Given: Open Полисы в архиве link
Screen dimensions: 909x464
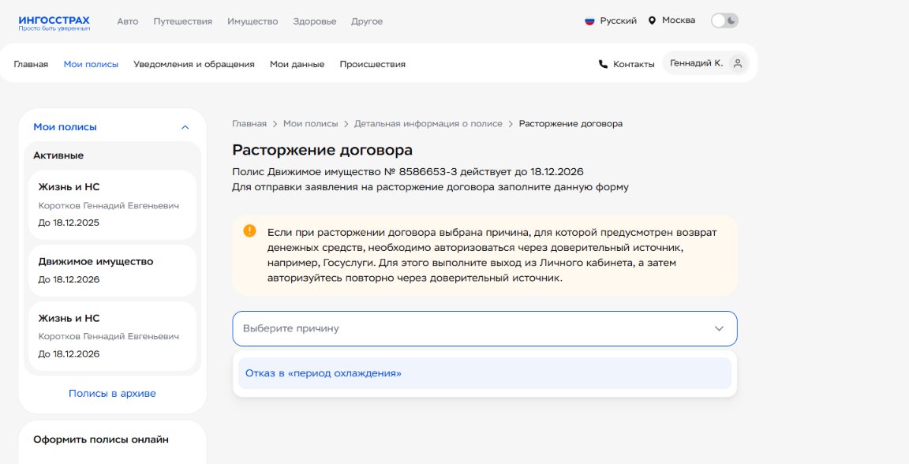Looking at the screenshot, I should (112, 394).
